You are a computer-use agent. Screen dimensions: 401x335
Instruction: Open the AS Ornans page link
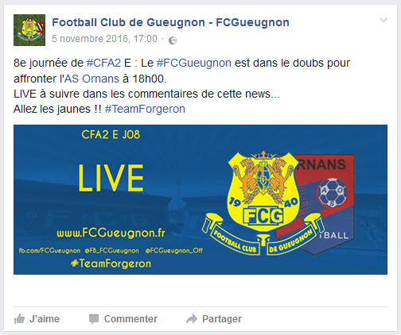(x=92, y=79)
